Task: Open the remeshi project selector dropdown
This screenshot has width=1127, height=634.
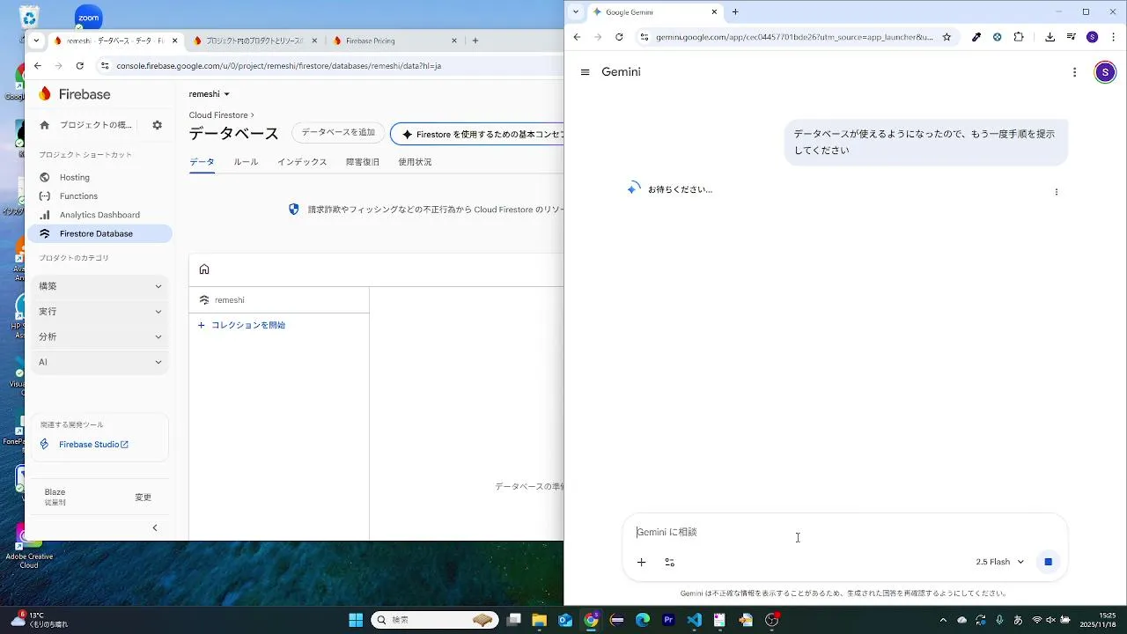Action: [x=210, y=94]
